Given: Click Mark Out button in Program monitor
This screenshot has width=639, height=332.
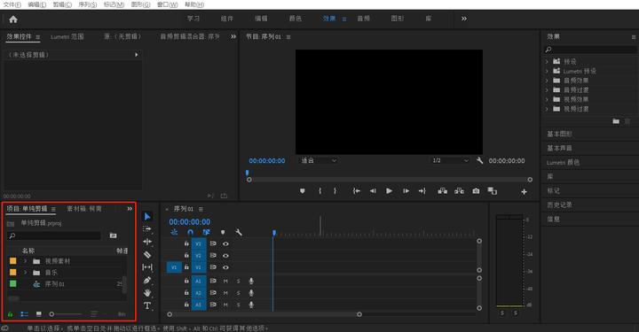Looking at the screenshot, I should tap(335, 191).
